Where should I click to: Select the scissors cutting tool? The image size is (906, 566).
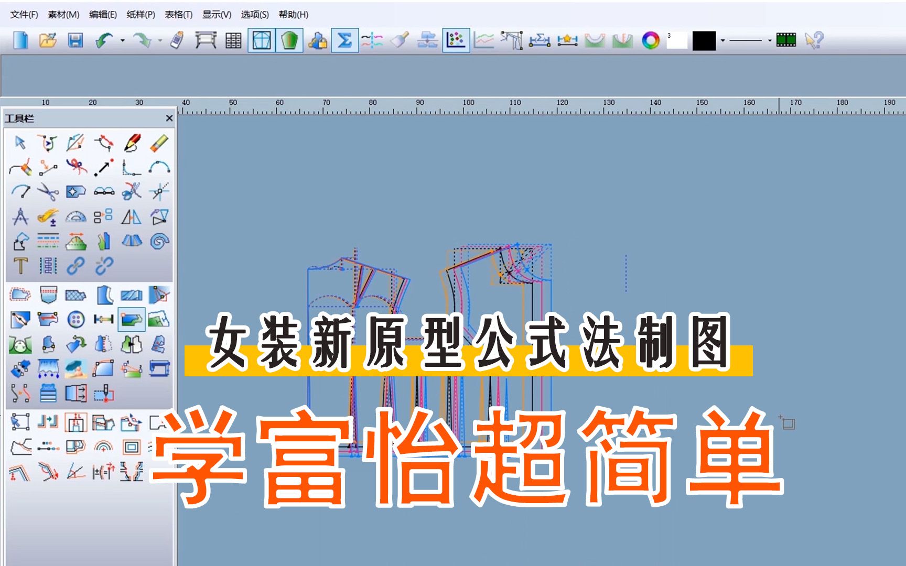click(x=47, y=191)
